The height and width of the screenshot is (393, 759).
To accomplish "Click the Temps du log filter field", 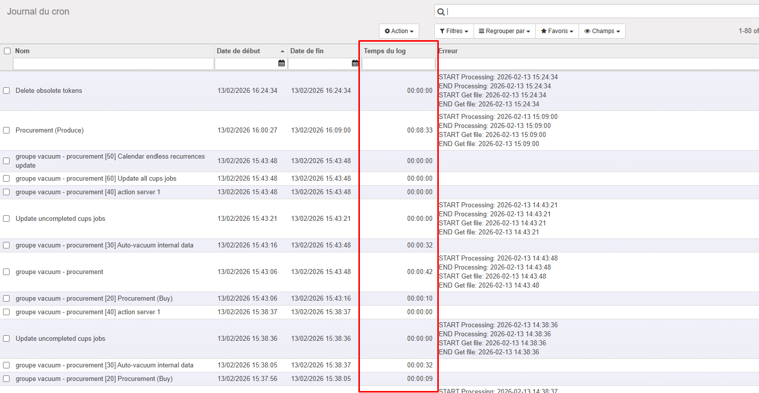I will pos(398,64).
